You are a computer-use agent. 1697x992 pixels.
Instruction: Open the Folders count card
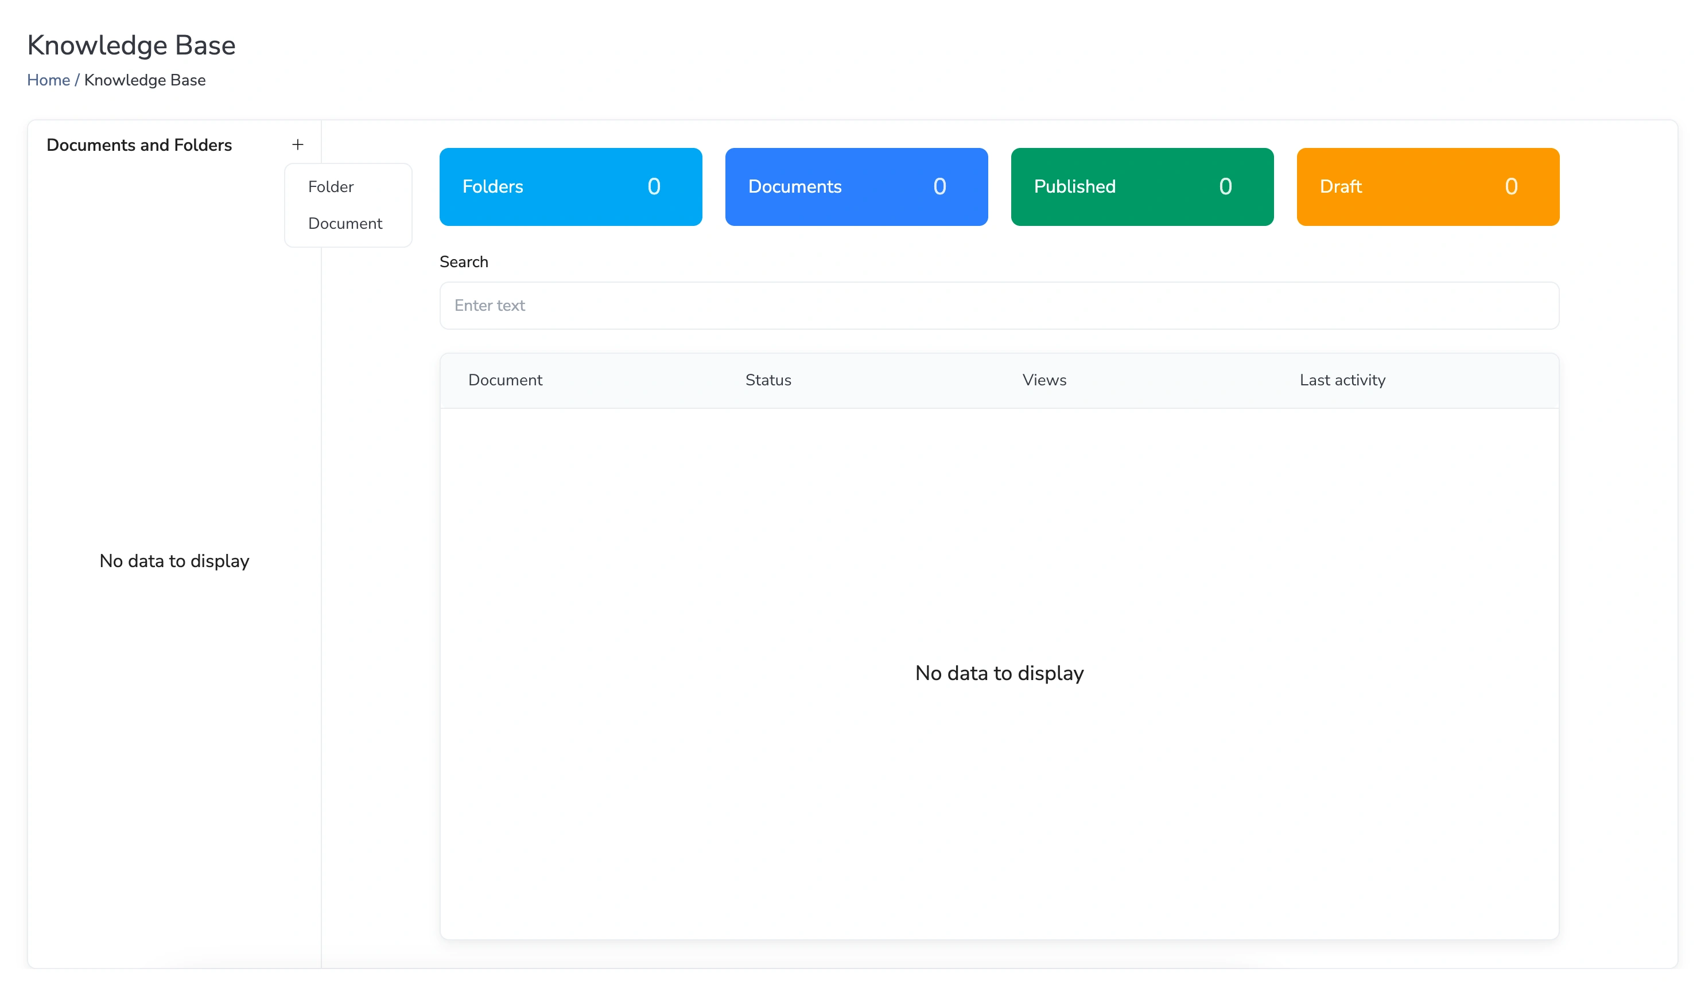coord(570,186)
